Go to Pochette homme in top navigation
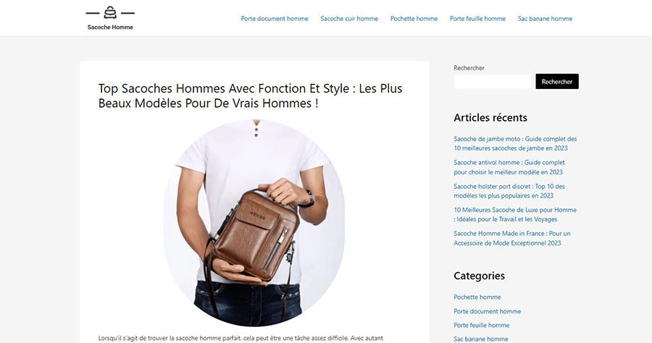 [x=414, y=19]
